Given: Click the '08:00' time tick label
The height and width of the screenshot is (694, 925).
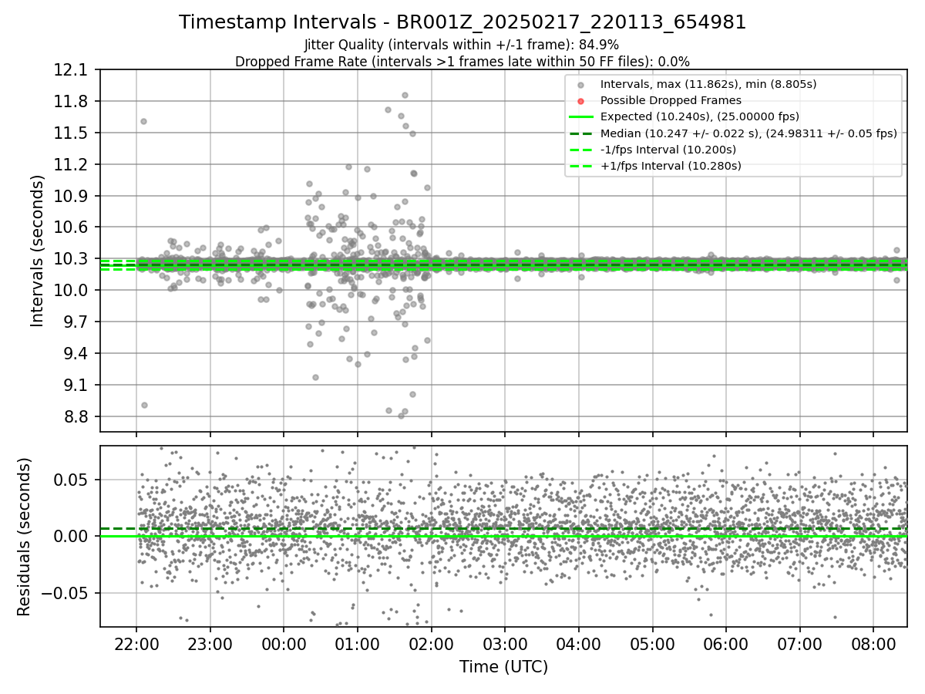Looking at the screenshot, I should click(873, 645).
